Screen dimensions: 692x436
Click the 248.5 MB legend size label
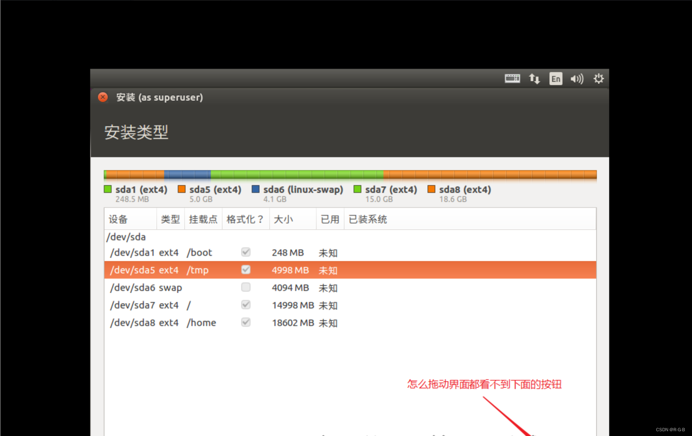pos(132,199)
